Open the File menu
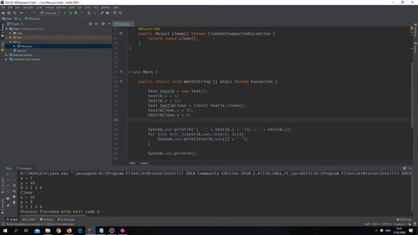418x235 pixels. (x=3, y=7)
